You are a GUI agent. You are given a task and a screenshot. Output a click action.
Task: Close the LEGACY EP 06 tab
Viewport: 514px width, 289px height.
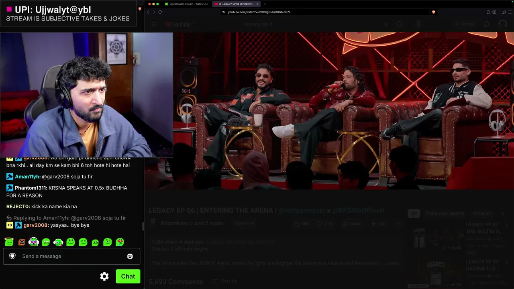(257, 4)
